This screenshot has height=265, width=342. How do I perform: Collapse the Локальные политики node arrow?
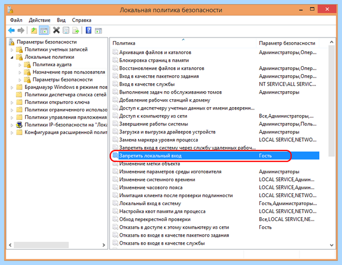click(x=12, y=58)
